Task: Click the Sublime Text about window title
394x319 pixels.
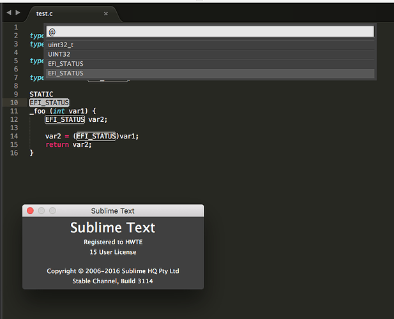Action: tap(112, 211)
